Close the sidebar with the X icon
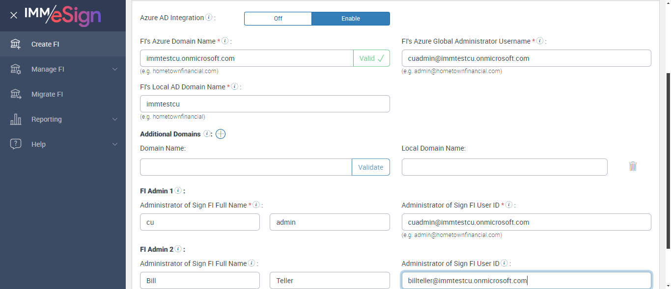 (x=14, y=15)
